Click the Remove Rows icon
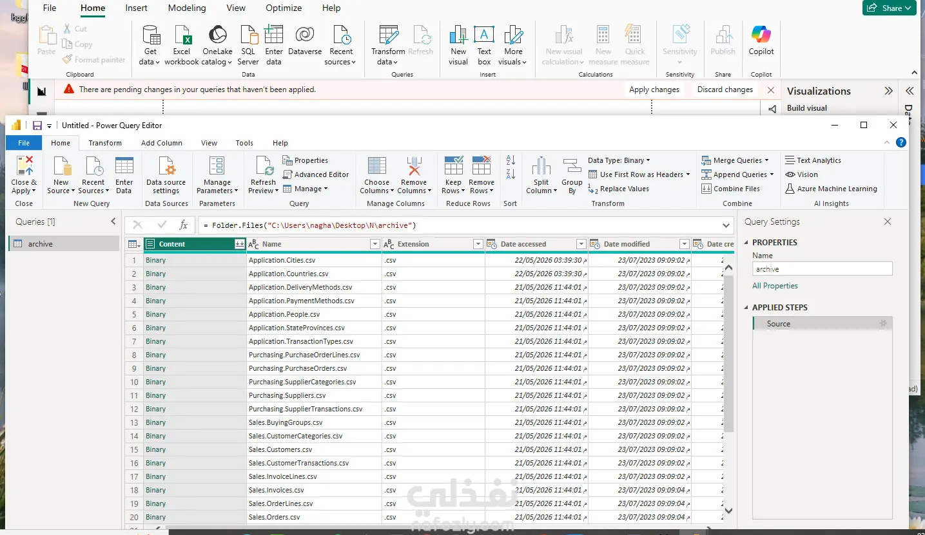 click(482, 166)
